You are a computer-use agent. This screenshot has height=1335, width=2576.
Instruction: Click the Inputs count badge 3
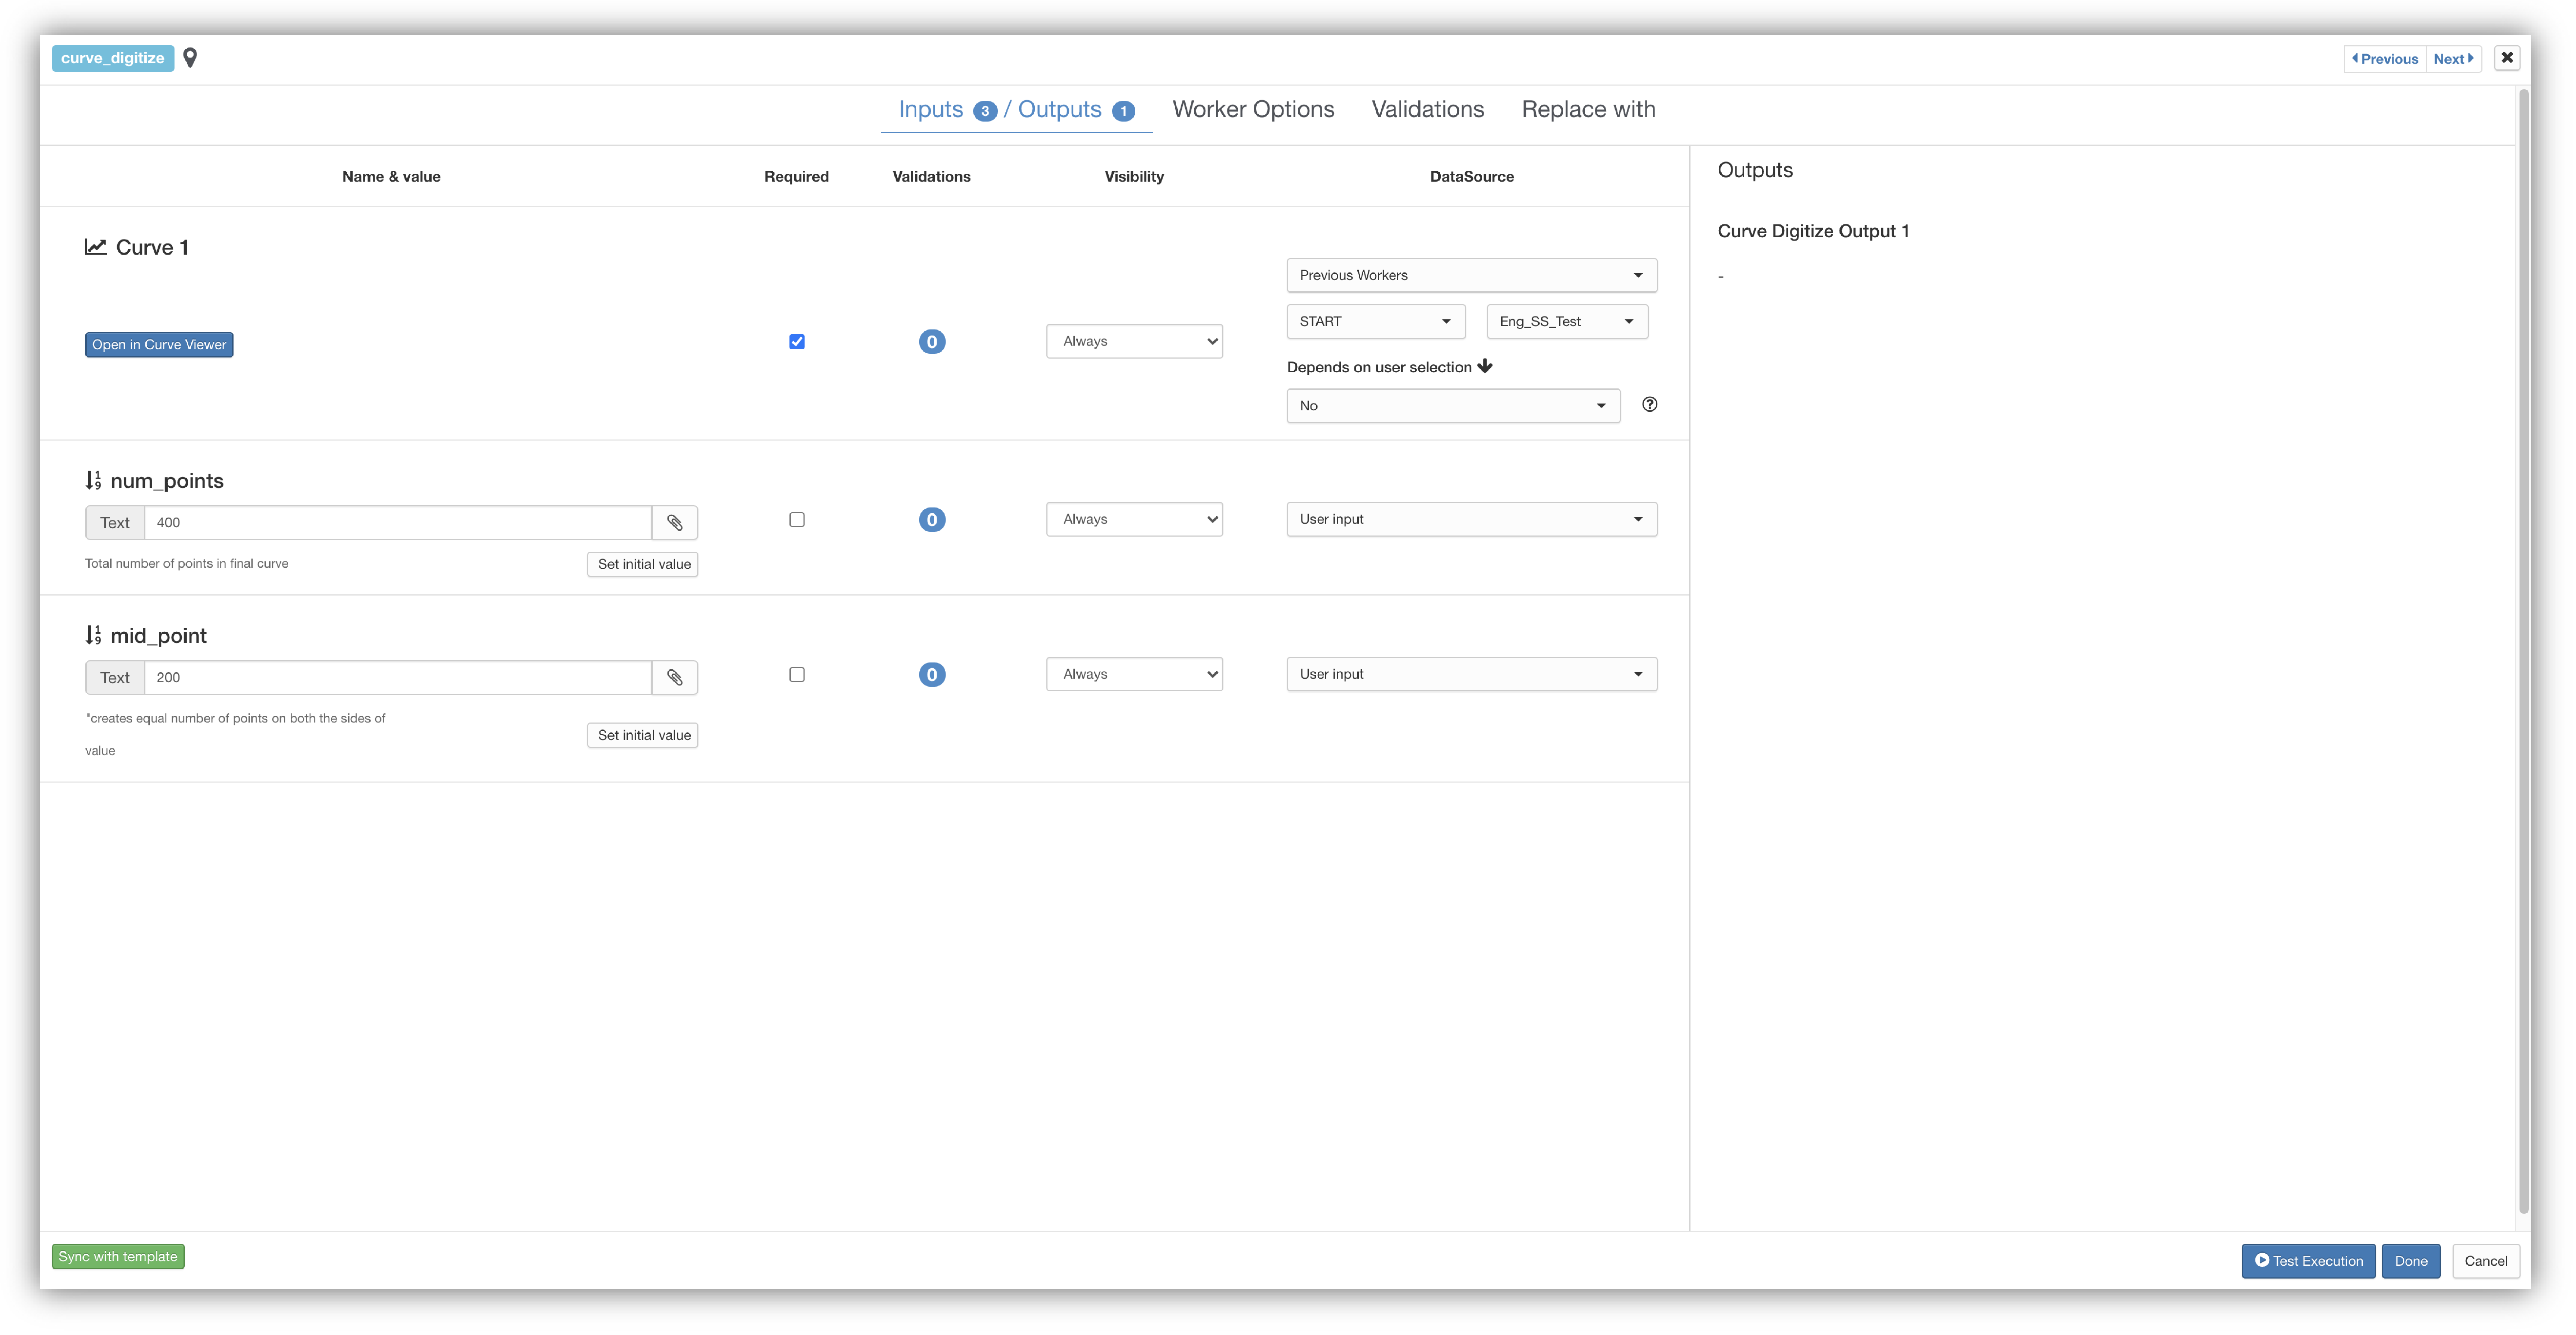pyautogui.click(x=985, y=111)
